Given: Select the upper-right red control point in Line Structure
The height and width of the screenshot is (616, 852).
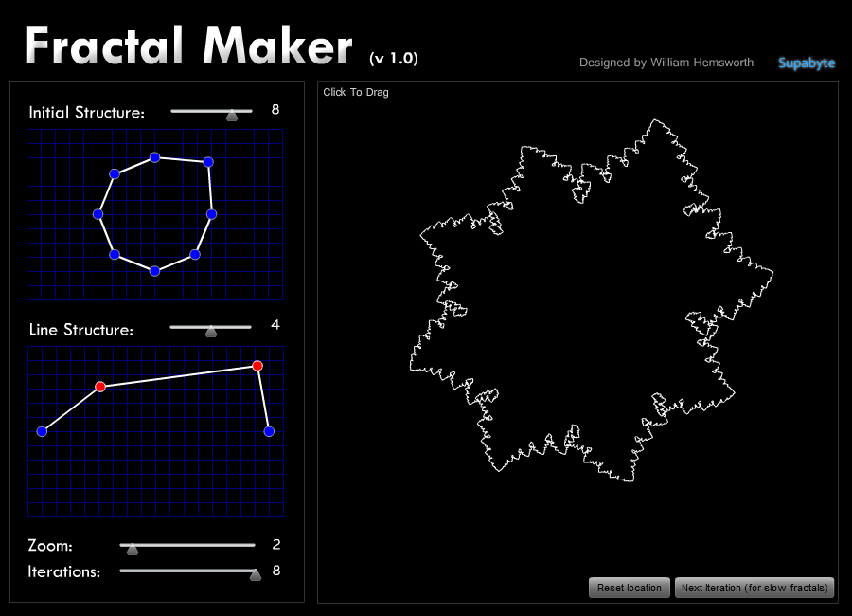Looking at the screenshot, I should 257,364.
